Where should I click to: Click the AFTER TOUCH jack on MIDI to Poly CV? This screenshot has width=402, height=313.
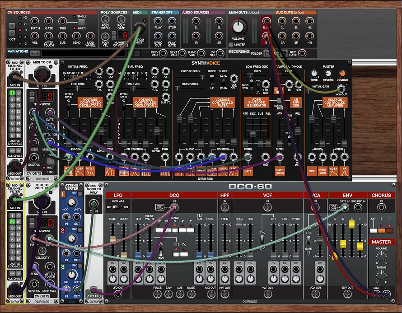click(50, 267)
